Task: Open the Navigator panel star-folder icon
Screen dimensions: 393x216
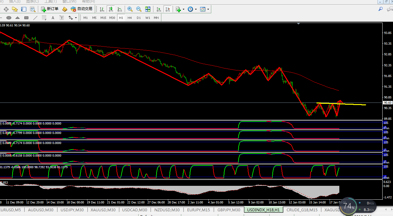Action: 15,9
